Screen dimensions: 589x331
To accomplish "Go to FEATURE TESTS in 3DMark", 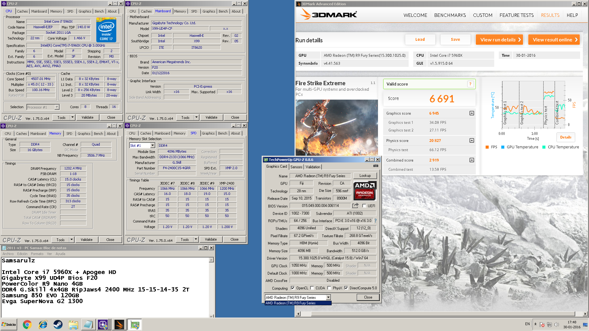I will (x=517, y=15).
